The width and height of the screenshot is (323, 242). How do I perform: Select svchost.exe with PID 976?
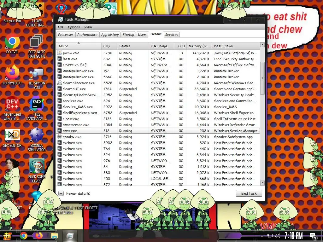click(x=158, y=160)
